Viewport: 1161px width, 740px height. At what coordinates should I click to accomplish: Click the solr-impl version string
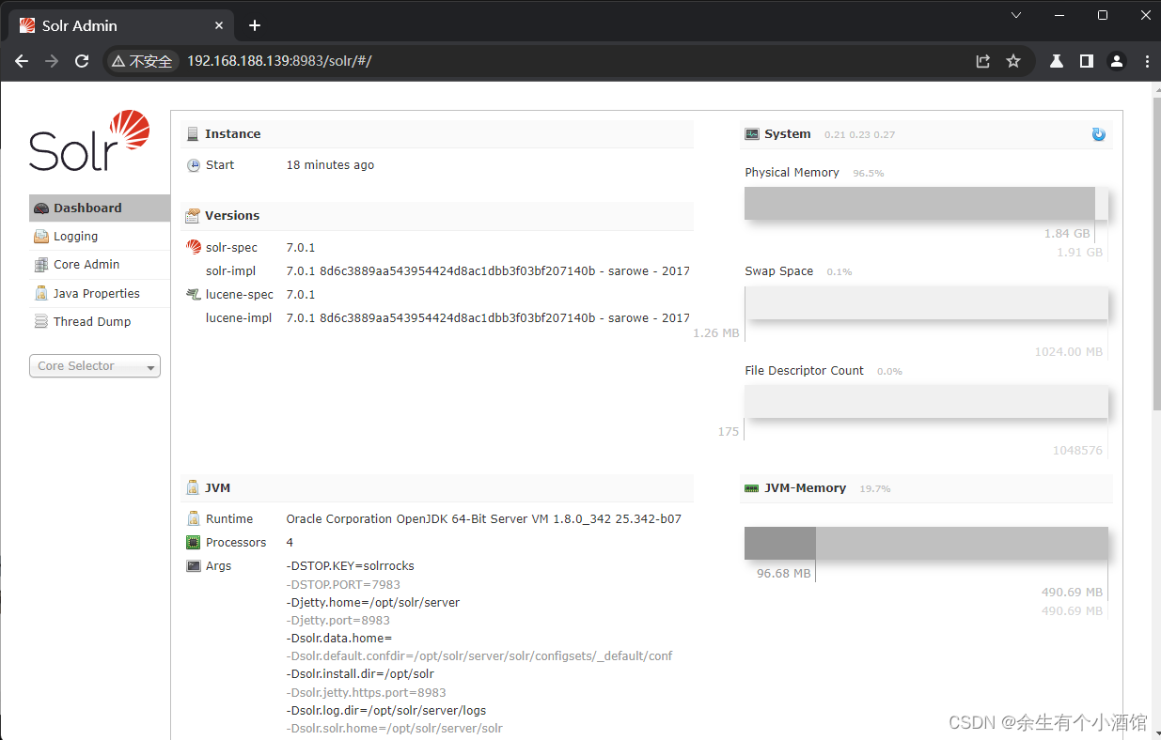click(488, 270)
